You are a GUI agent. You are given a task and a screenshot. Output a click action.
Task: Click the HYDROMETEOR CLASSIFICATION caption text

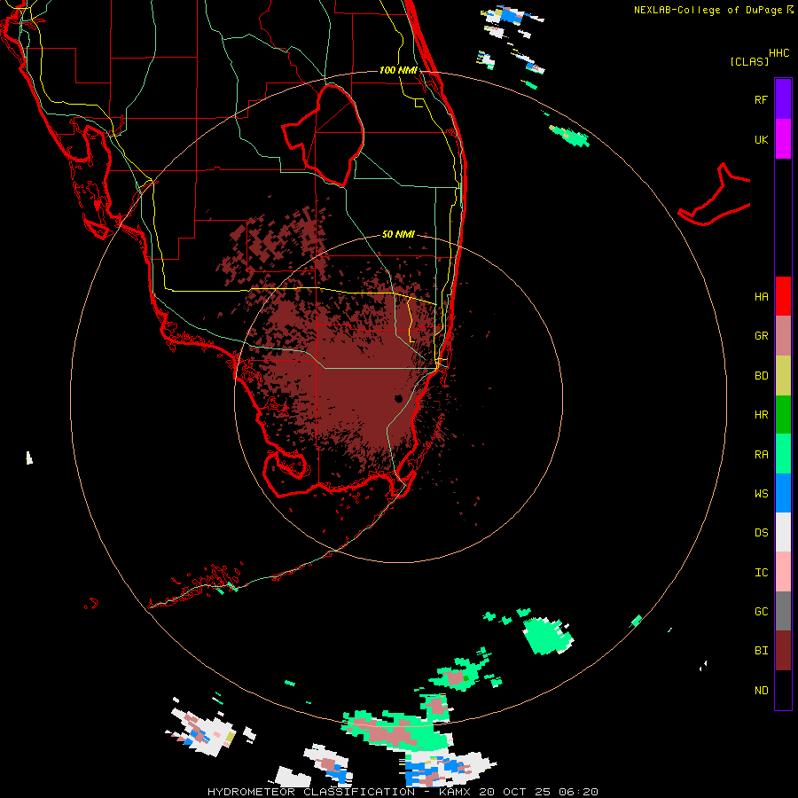coord(311,792)
